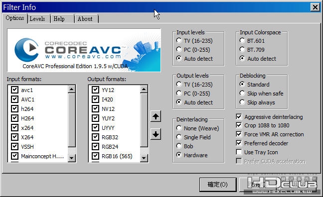Screen dimensions: 323x197
Task: Click the Input formats scrollbar track
Action: pyautogui.click(x=71, y=120)
